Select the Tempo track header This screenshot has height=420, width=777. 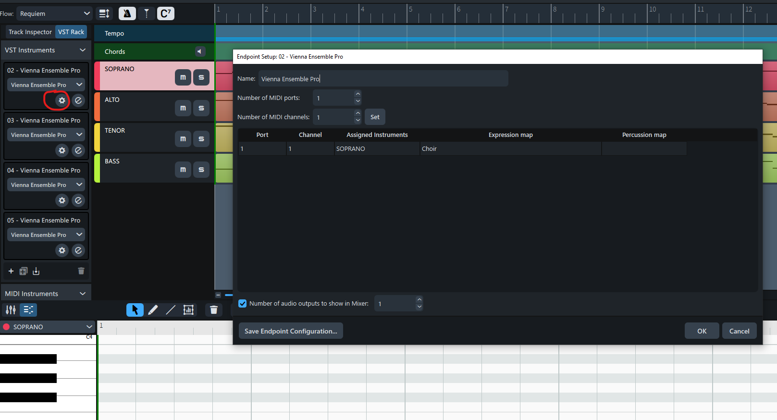point(154,33)
